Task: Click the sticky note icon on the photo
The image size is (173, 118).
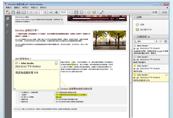Action: pyautogui.click(x=102, y=37)
